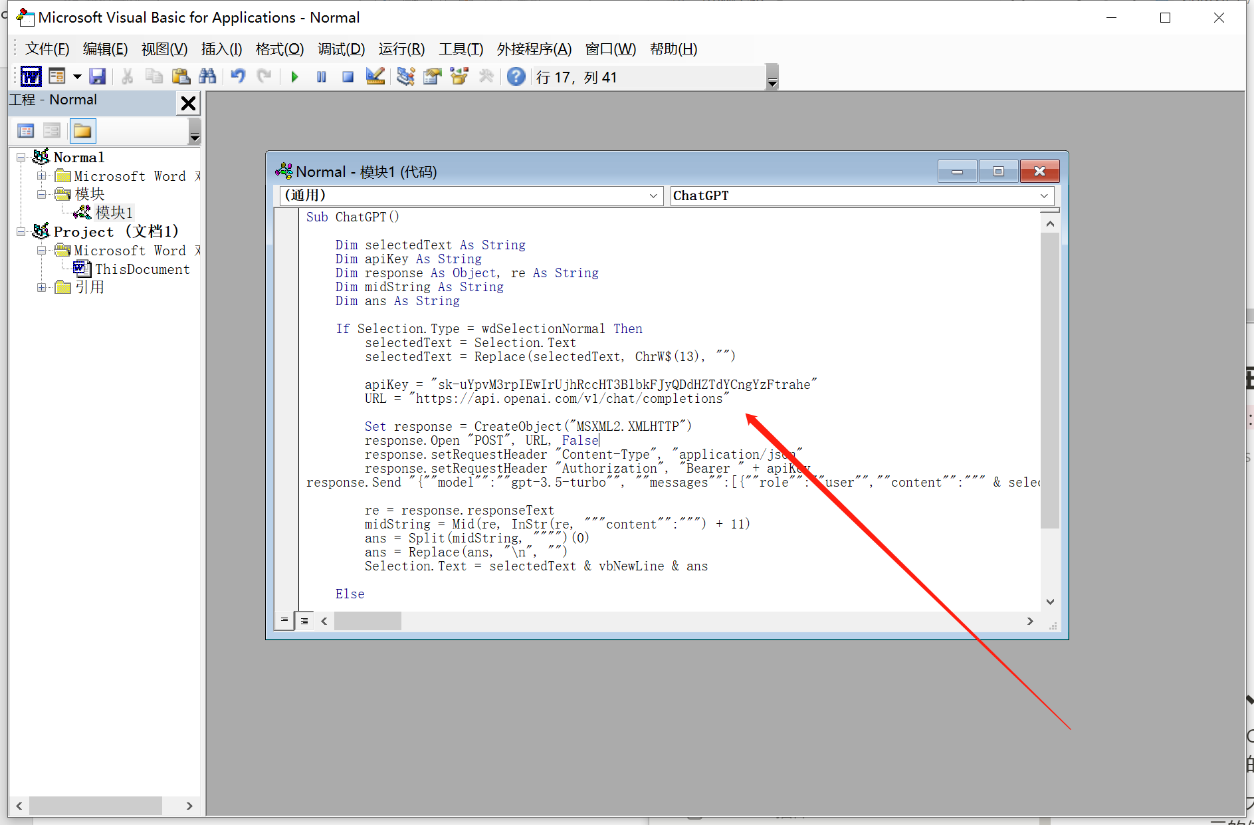Open the (通用) object dropdown
Image resolution: width=1254 pixels, height=825 pixels.
point(653,195)
